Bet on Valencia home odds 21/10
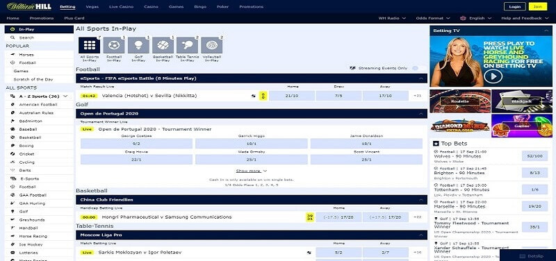The height and width of the screenshot is (261, 556). tap(292, 96)
